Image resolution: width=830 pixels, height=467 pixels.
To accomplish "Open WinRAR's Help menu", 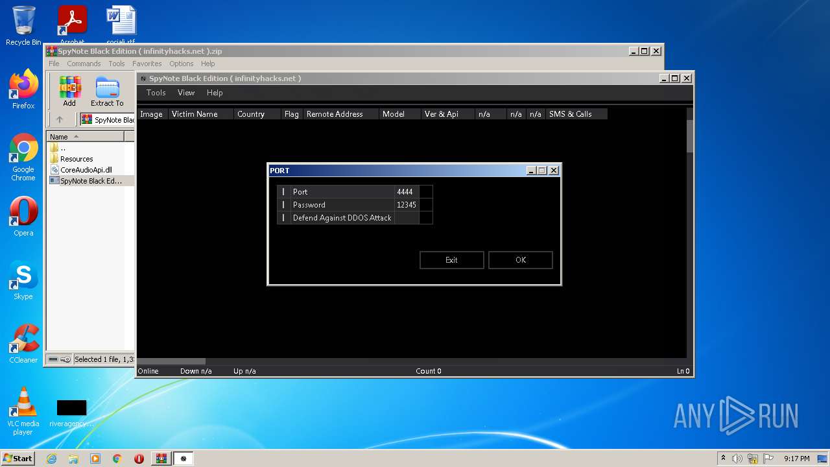I will click(x=207, y=64).
